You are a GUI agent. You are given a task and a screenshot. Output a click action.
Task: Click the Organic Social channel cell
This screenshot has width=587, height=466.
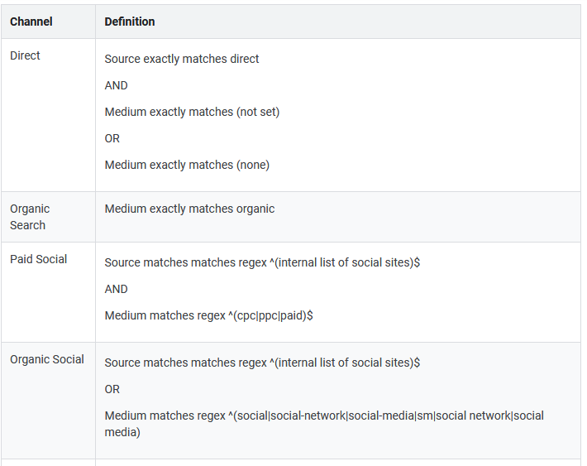pyautogui.click(x=47, y=359)
